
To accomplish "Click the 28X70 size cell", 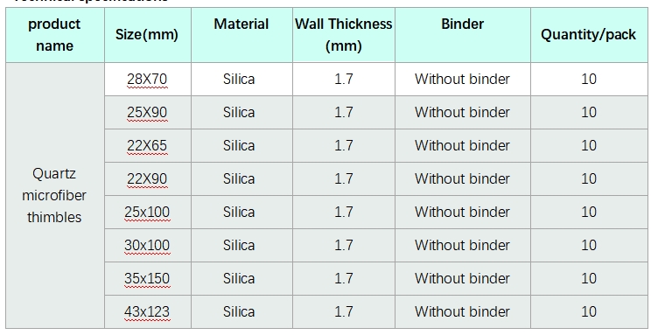I will (147, 79).
